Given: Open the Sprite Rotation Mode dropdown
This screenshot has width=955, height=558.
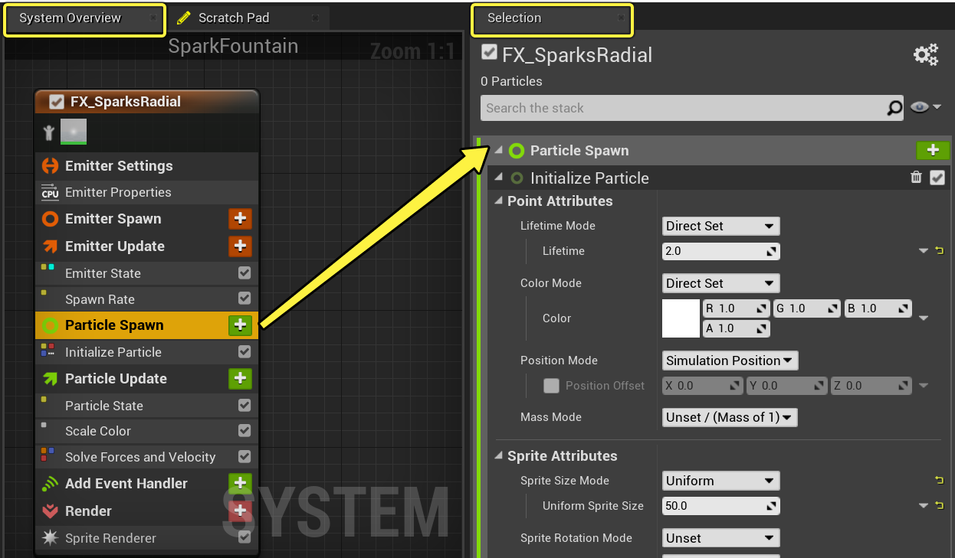Looking at the screenshot, I should pos(720,538).
